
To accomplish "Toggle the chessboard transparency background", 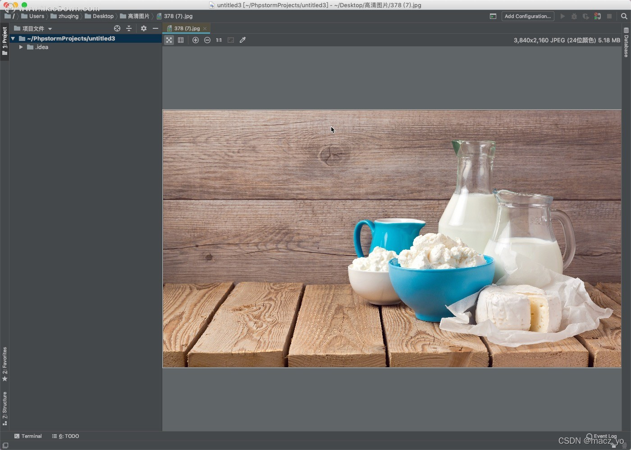I will (169, 40).
